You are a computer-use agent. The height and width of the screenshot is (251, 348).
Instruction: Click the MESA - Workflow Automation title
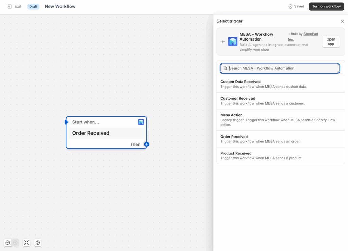click(x=256, y=37)
